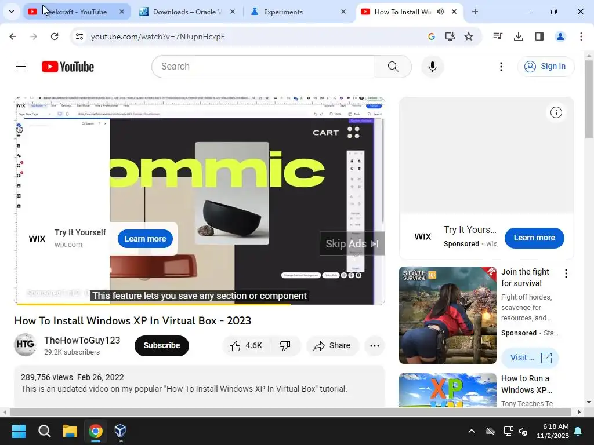This screenshot has height=445, width=594.
Task: Bookmark this page with the star icon
Action: click(469, 37)
